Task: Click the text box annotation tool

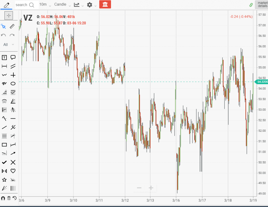Action: coord(4,57)
